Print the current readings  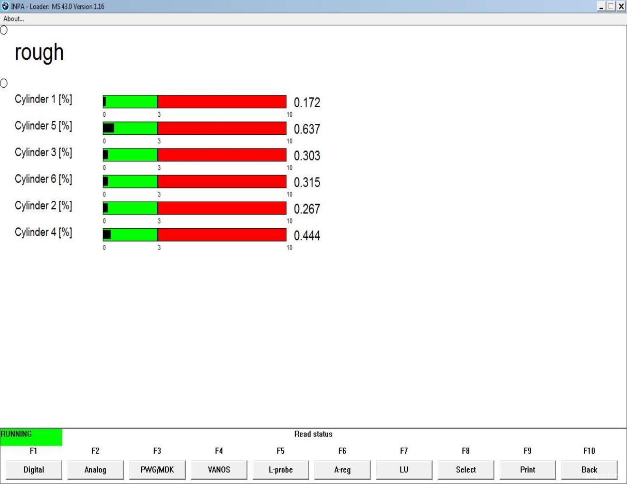pyautogui.click(x=527, y=469)
